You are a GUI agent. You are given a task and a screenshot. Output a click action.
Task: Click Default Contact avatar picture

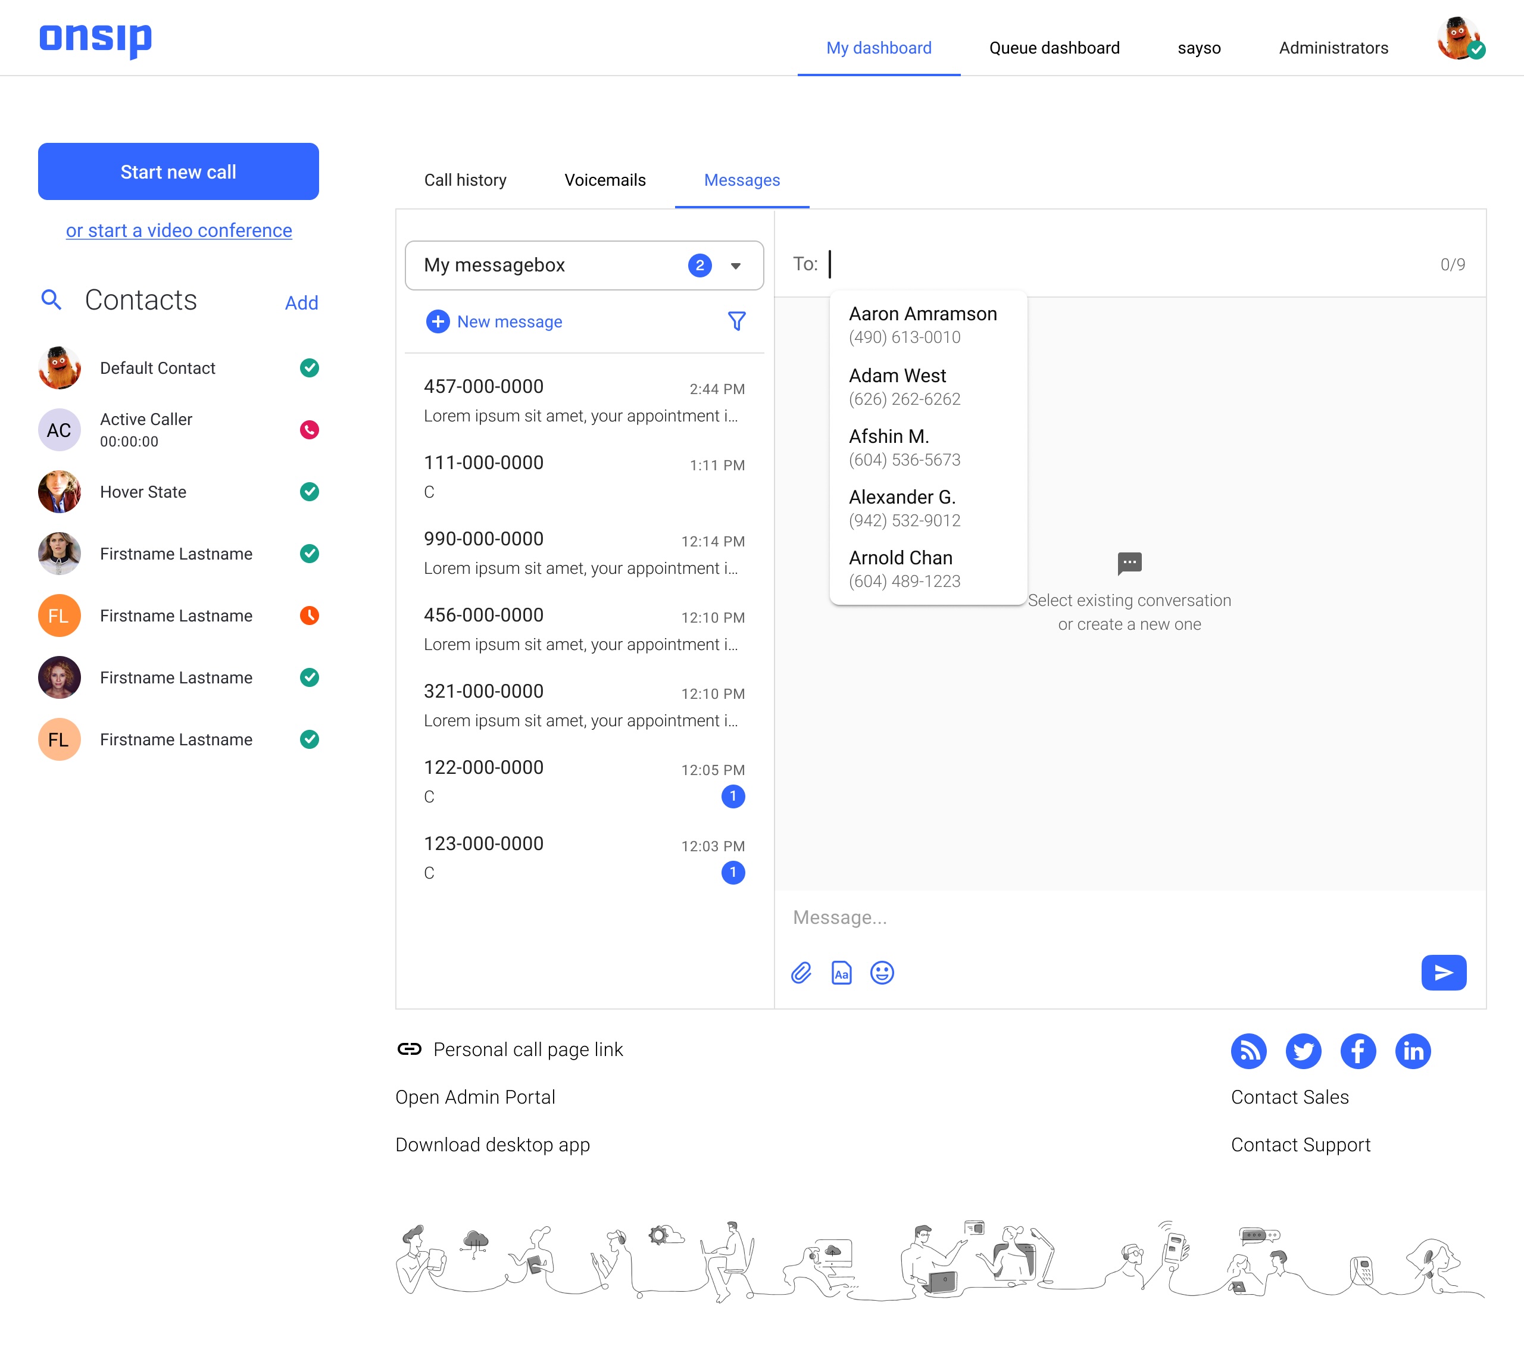tap(59, 367)
